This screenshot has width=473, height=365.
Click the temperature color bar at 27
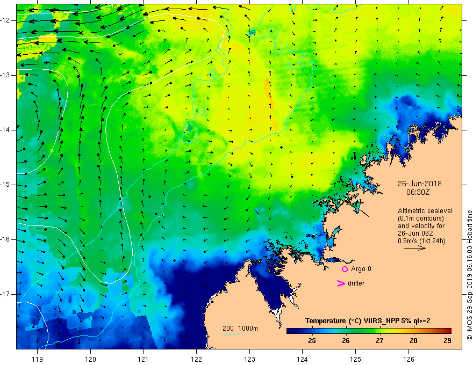pyautogui.click(x=379, y=331)
